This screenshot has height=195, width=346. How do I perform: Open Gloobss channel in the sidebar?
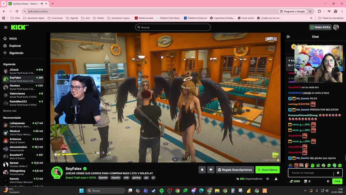coord(23,87)
